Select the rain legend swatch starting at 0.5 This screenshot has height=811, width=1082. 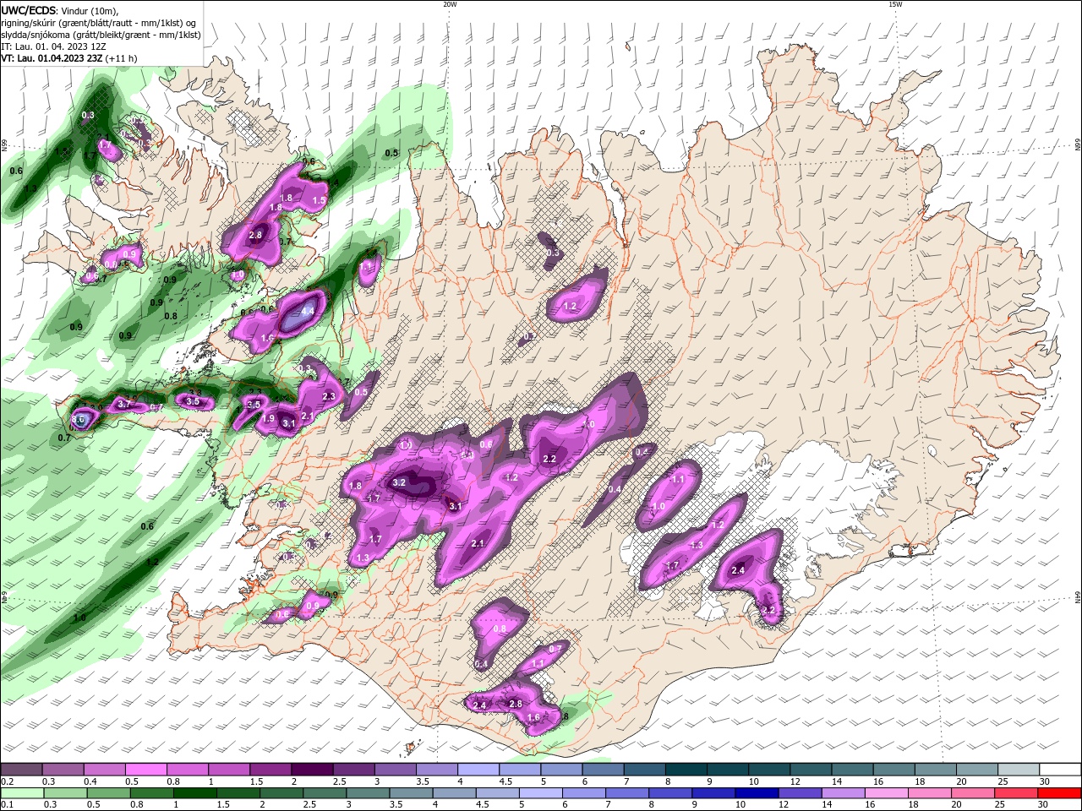(111, 793)
